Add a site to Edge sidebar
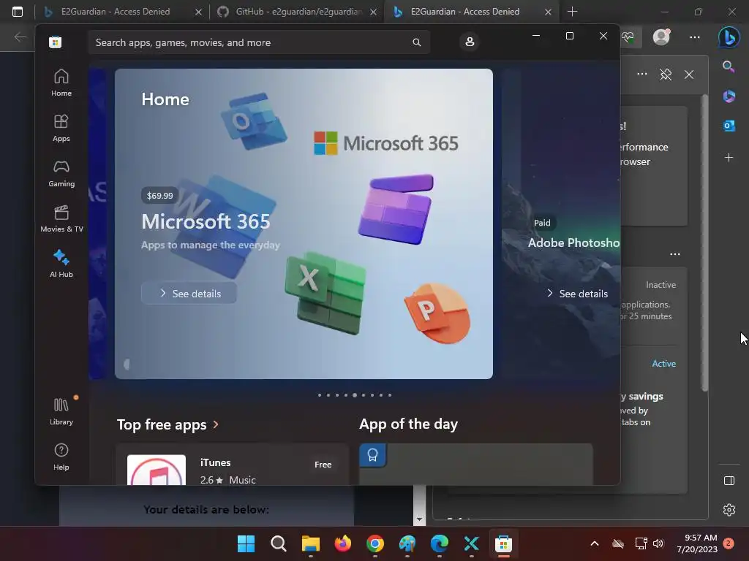 coord(729,157)
